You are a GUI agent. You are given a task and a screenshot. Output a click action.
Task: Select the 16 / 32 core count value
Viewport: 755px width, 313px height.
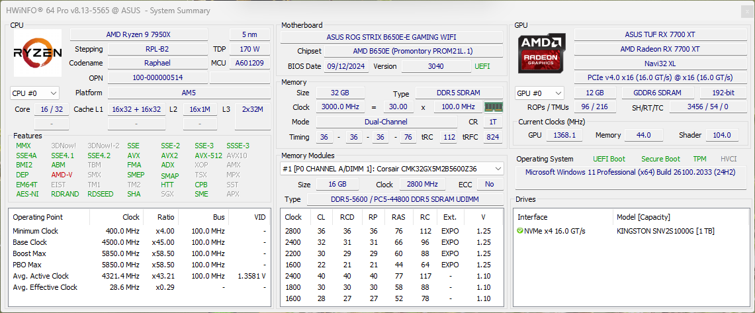(x=52, y=109)
